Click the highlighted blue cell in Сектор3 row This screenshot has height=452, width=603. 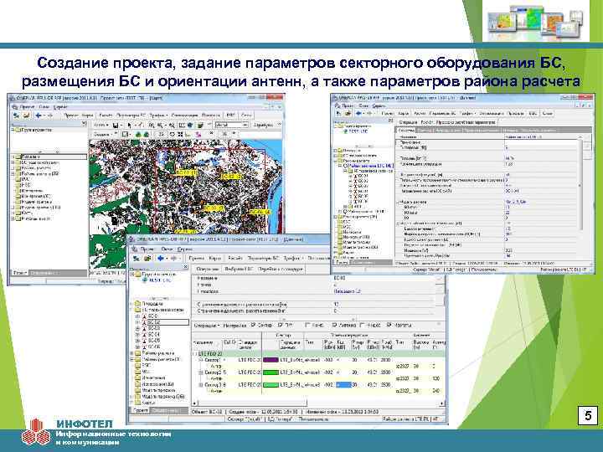coord(343,385)
